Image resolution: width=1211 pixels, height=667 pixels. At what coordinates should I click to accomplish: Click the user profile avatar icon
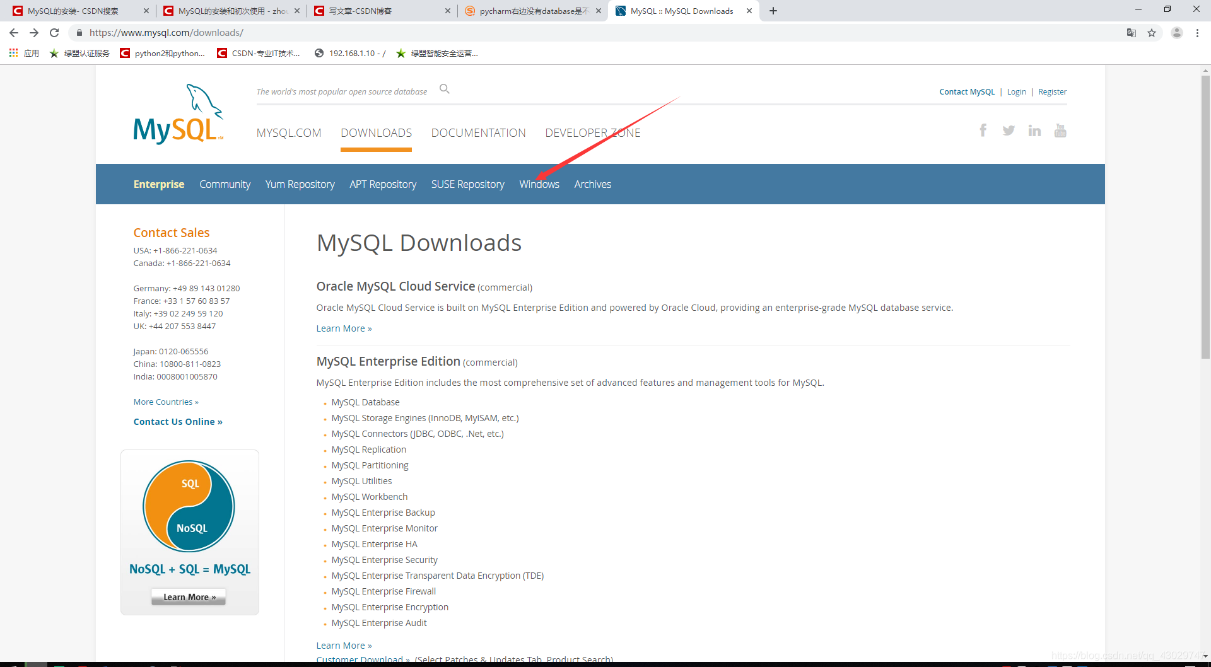point(1177,33)
